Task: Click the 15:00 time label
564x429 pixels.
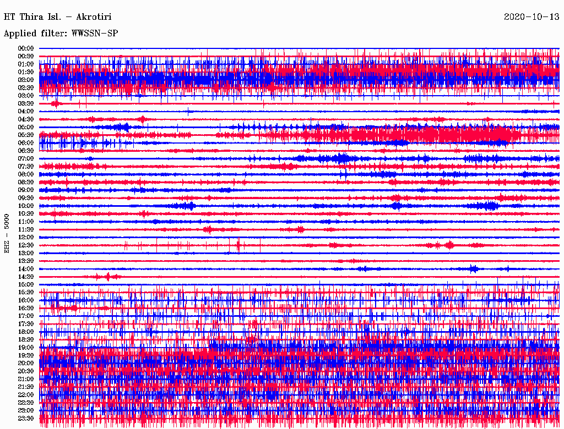Action: [x=26, y=284]
